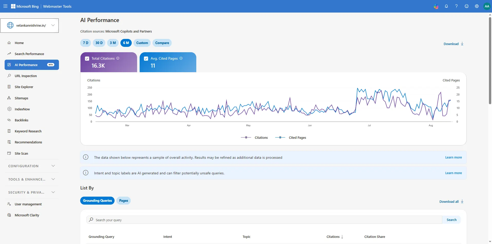The width and height of the screenshot is (492, 244).
Task: Click the Search button for queries
Action: tap(452, 220)
